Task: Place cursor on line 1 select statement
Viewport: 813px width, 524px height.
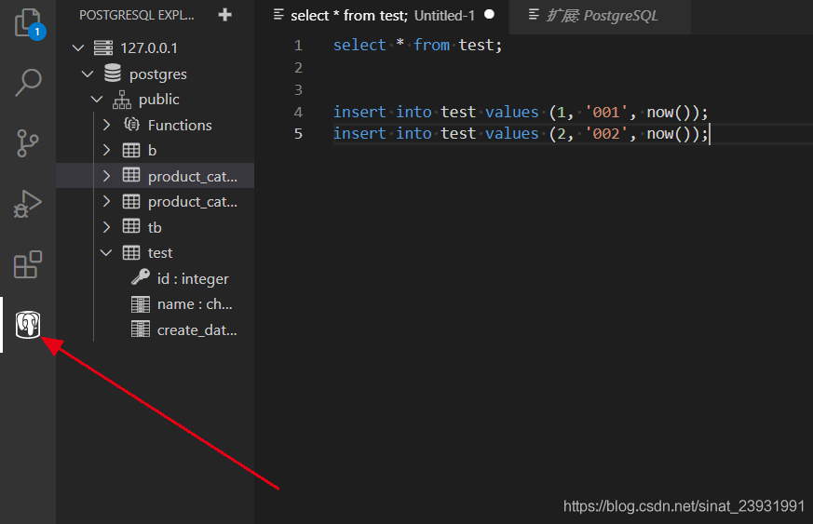Action: 417,45
